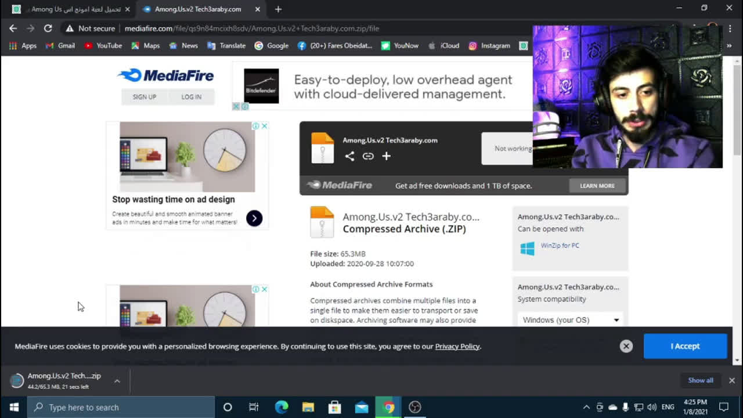Show hidden system tray icons

click(x=586, y=407)
